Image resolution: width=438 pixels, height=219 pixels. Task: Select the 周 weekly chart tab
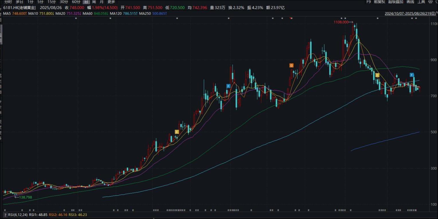[94, 2]
